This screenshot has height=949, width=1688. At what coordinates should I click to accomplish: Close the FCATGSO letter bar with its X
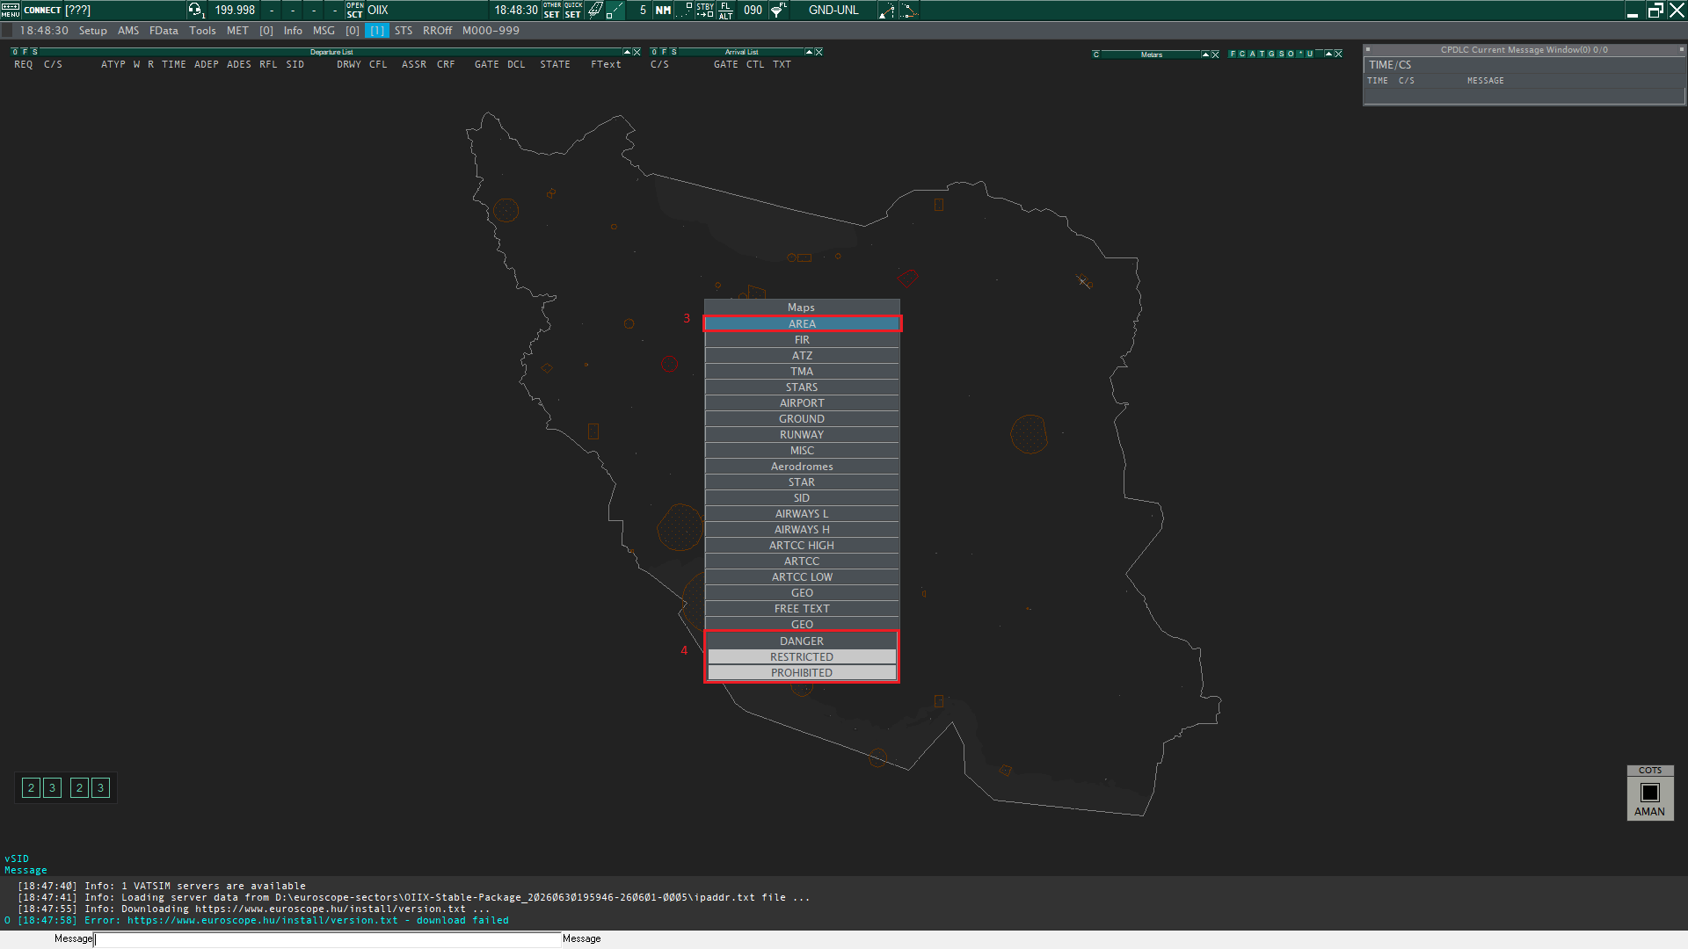1339,54
